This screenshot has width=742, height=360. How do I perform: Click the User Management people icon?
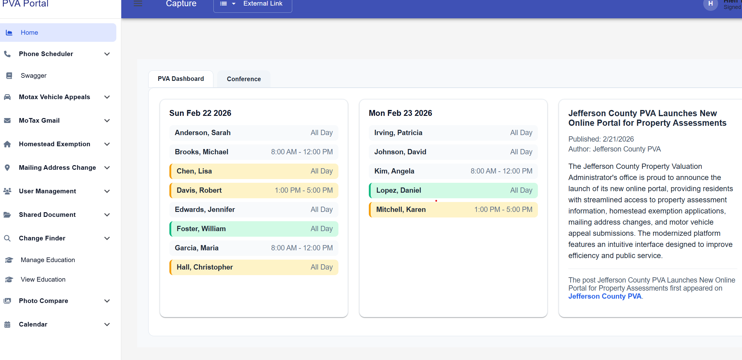tap(7, 191)
